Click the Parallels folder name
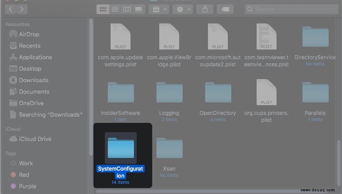Image resolution: width=342 pixels, height=194 pixels. pyautogui.click(x=315, y=113)
